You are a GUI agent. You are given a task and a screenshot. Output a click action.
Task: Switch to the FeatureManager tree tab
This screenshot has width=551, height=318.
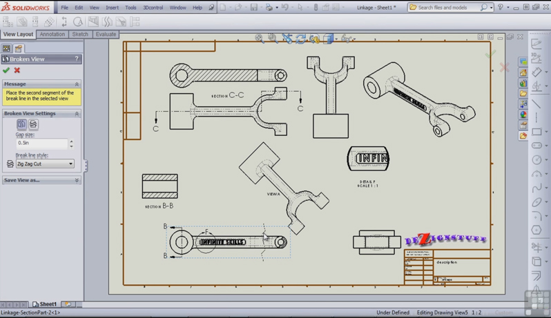[x=6, y=48]
